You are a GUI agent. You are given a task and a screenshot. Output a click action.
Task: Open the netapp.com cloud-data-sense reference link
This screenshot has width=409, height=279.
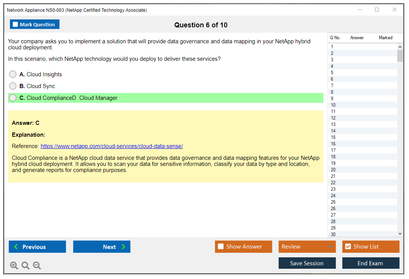(112, 146)
